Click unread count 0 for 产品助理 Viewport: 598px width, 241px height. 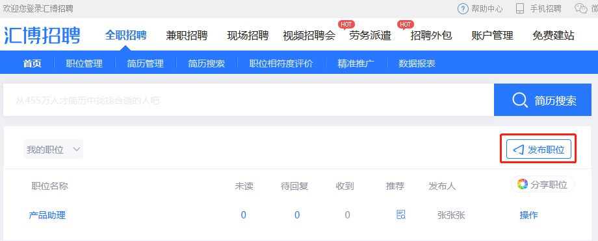[244, 215]
